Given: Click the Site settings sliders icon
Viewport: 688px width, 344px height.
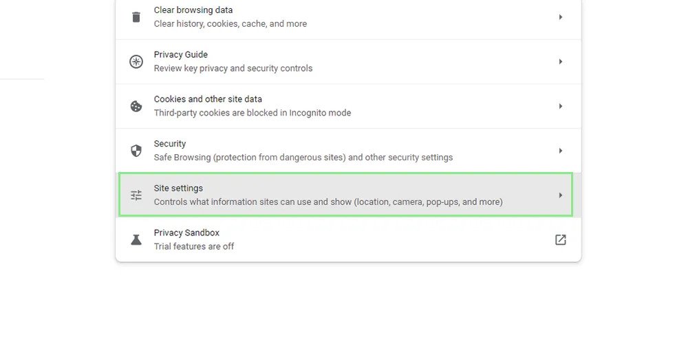Looking at the screenshot, I should coord(136,195).
